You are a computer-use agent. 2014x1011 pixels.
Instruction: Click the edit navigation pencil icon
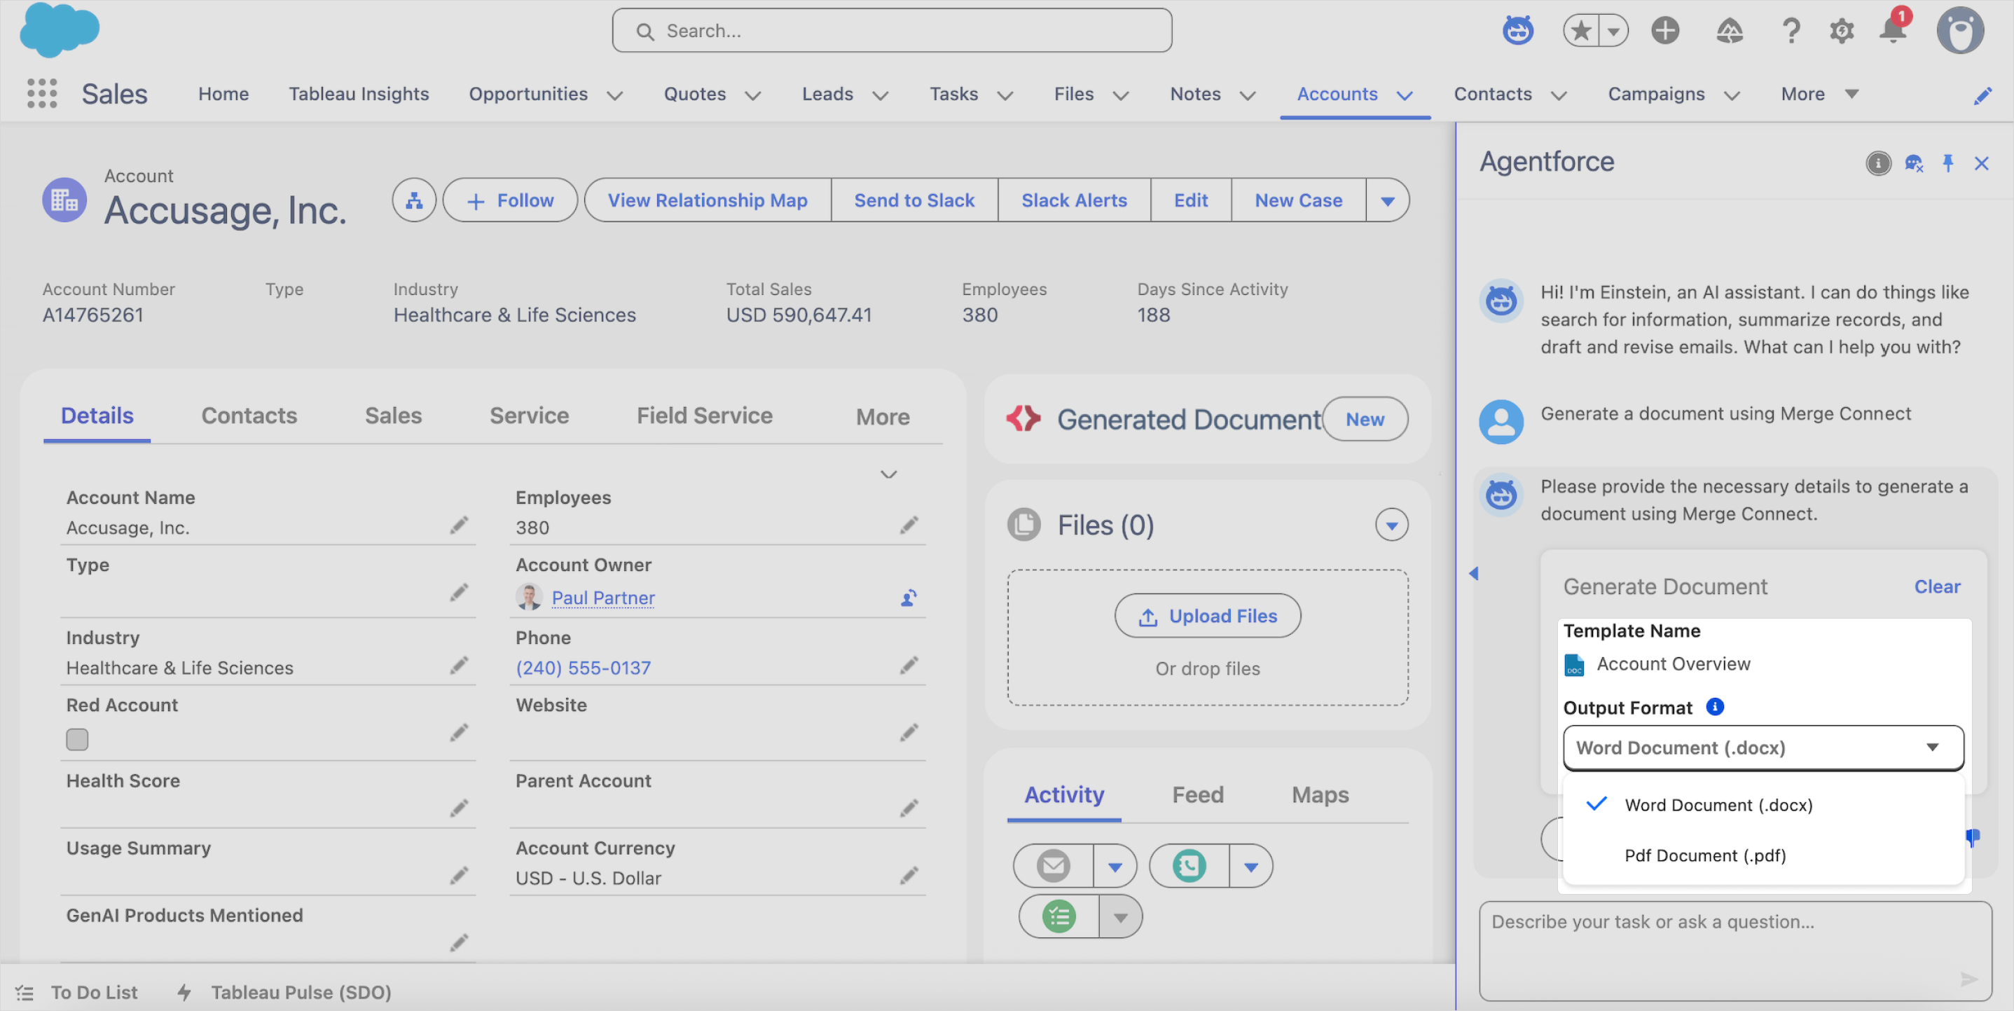1982,95
